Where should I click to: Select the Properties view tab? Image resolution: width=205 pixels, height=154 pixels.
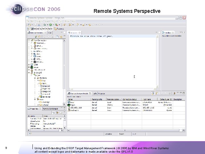(34, 109)
